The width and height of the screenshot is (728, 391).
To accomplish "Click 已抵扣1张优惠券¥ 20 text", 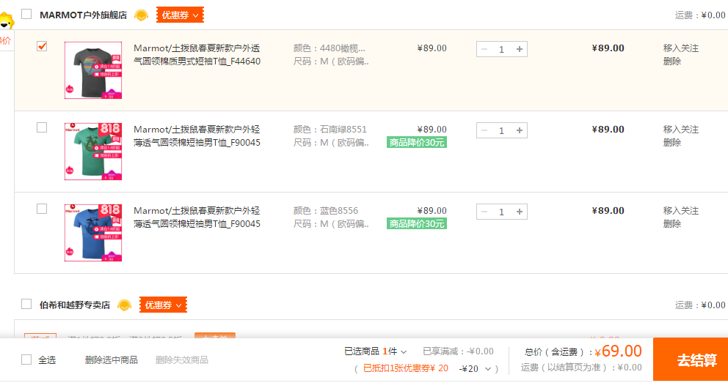I will (x=405, y=369).
